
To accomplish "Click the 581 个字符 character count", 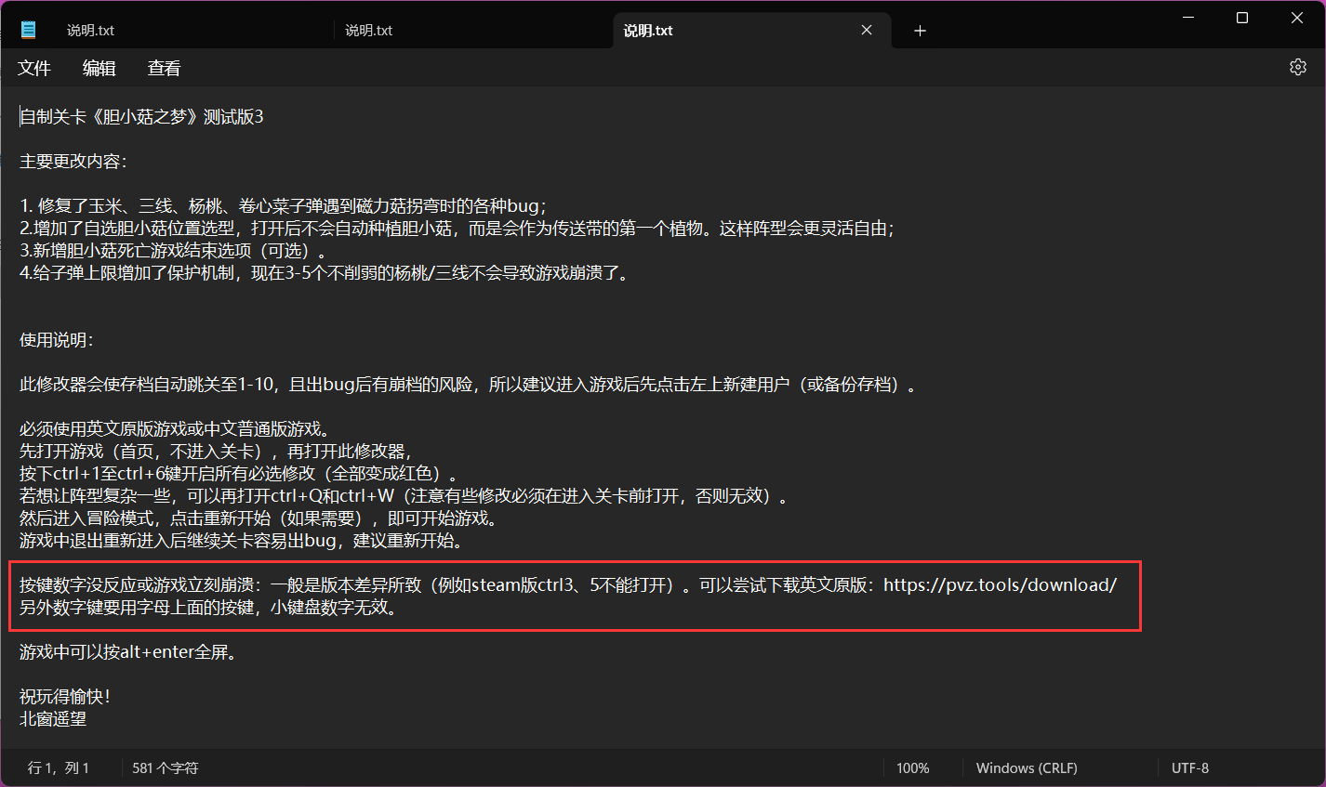I will pyautogui.click(x=166, y=768).
